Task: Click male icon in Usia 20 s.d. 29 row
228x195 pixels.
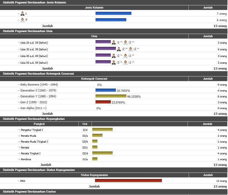Action: click(x=114, y=43)
